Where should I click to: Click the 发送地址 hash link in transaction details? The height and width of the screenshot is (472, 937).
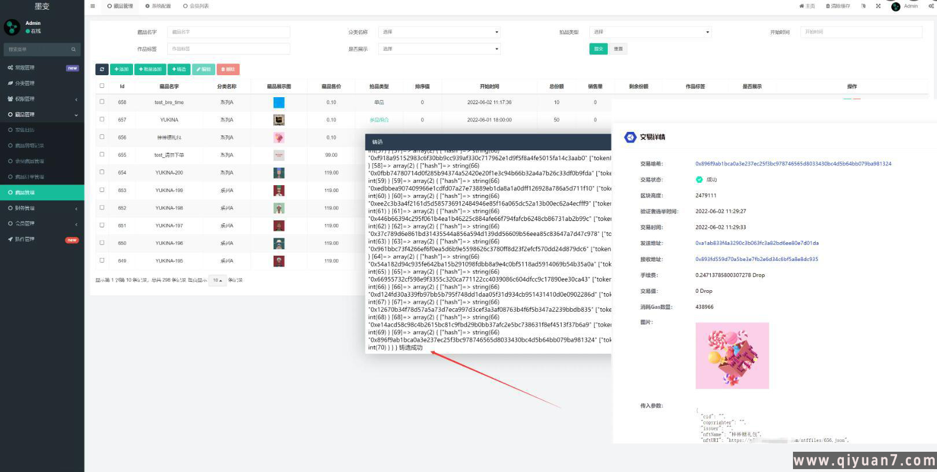point(757,244)
